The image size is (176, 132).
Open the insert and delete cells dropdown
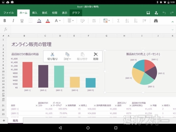tap(106, 21)
